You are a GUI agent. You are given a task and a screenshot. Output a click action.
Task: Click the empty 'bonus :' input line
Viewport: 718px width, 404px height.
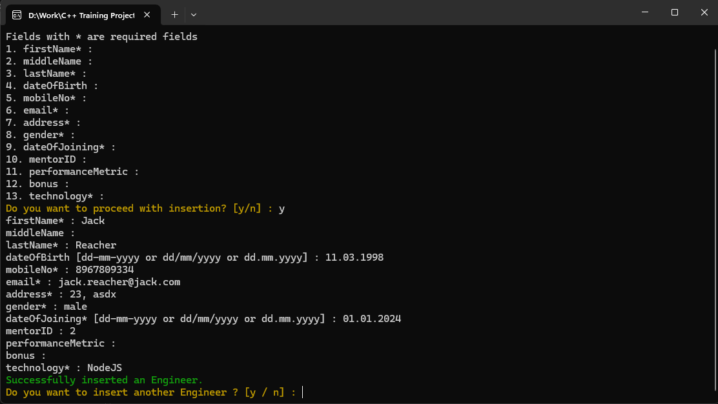tap(26, 356)
